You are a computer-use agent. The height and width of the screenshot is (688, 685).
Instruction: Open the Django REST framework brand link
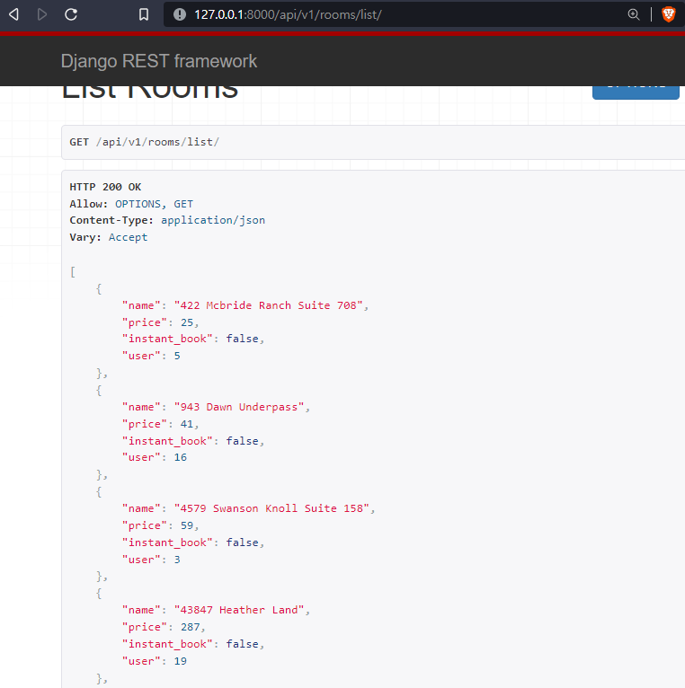[x=158, y=61]
